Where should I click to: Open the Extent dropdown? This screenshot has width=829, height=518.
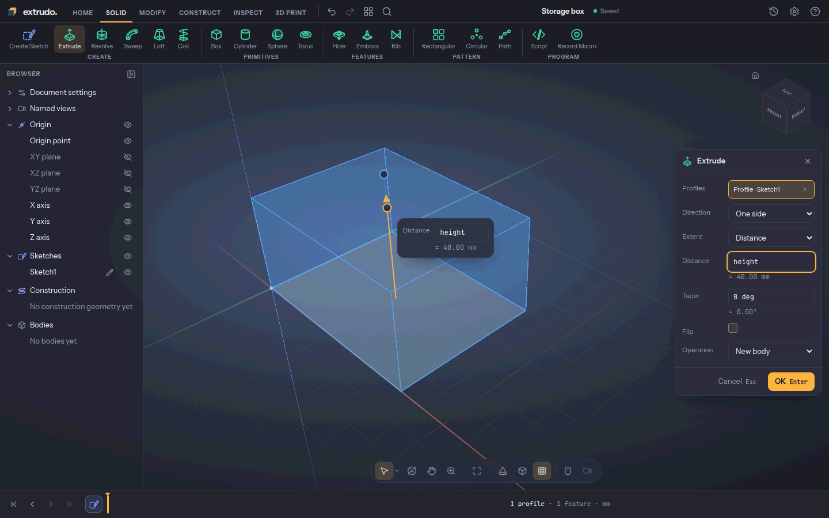tap(771, 238)
